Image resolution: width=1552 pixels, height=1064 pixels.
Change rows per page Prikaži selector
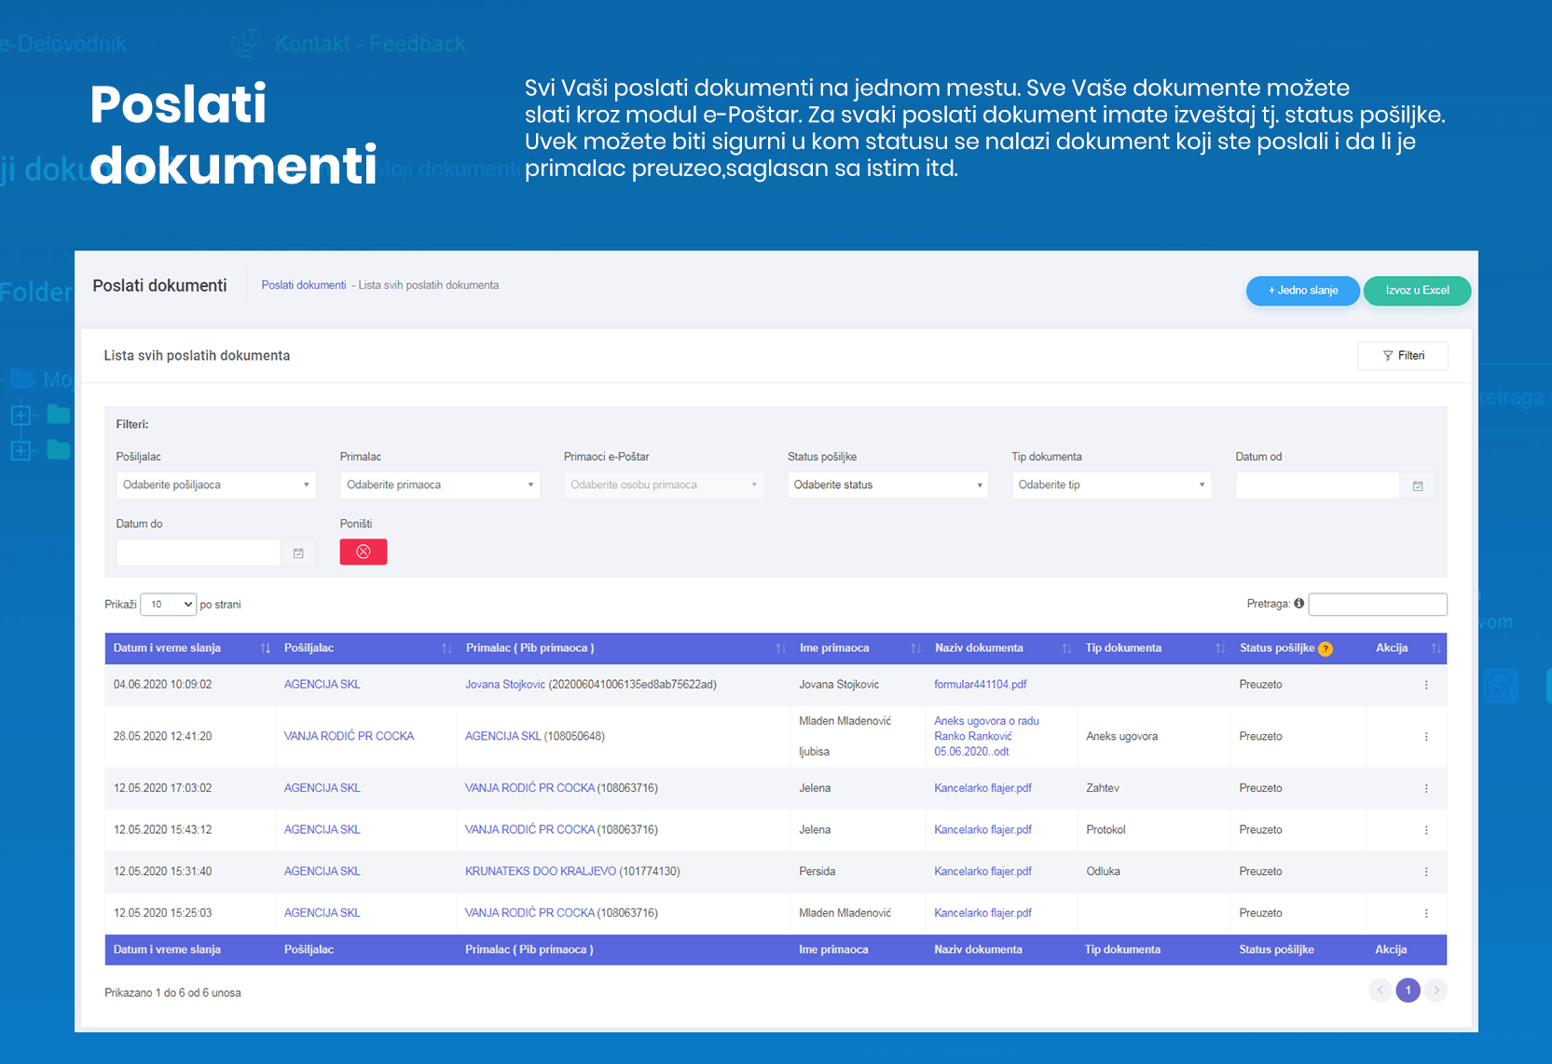click(169, 605)
